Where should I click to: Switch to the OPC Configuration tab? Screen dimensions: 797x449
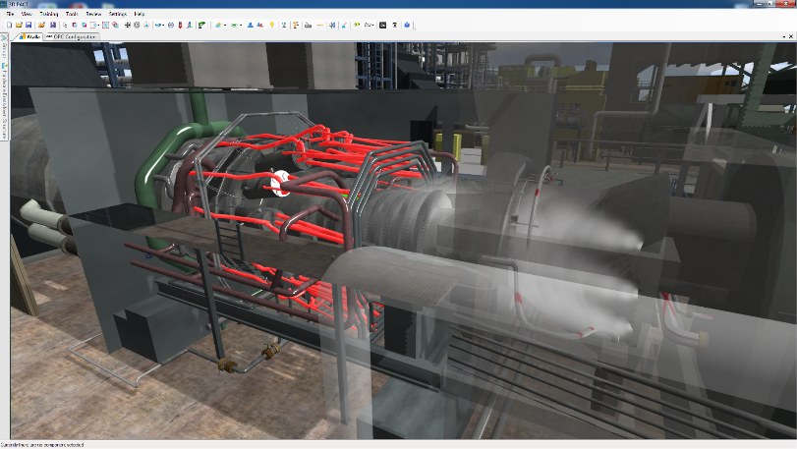tap(73, 37)
